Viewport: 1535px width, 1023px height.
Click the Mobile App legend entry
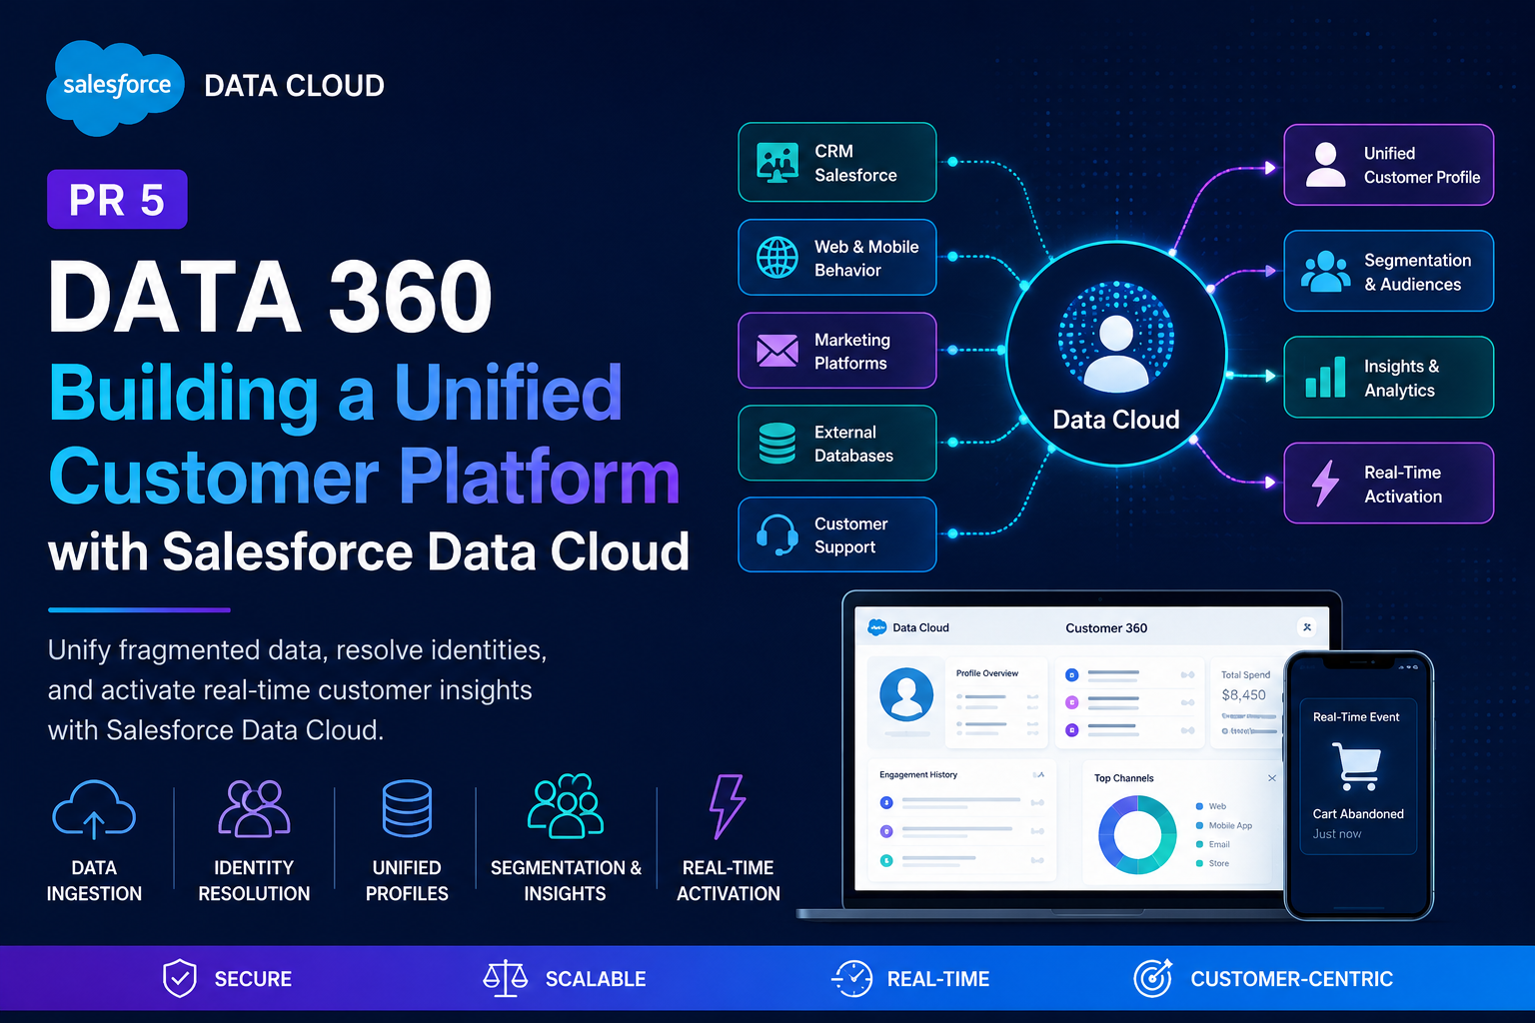[1224, 825]
